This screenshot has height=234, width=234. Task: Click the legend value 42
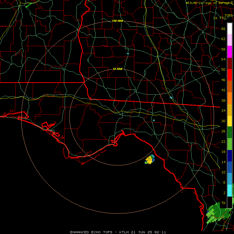point(223,90)
